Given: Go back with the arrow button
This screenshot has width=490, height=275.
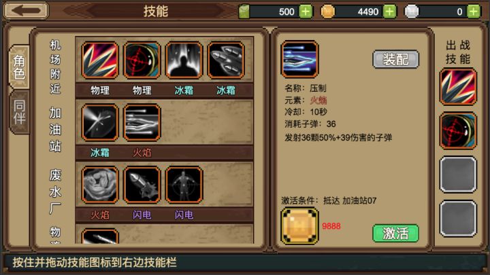Looking at the screenshot, I should [26, 11].
